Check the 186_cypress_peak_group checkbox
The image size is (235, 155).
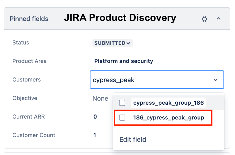(122, 118)
